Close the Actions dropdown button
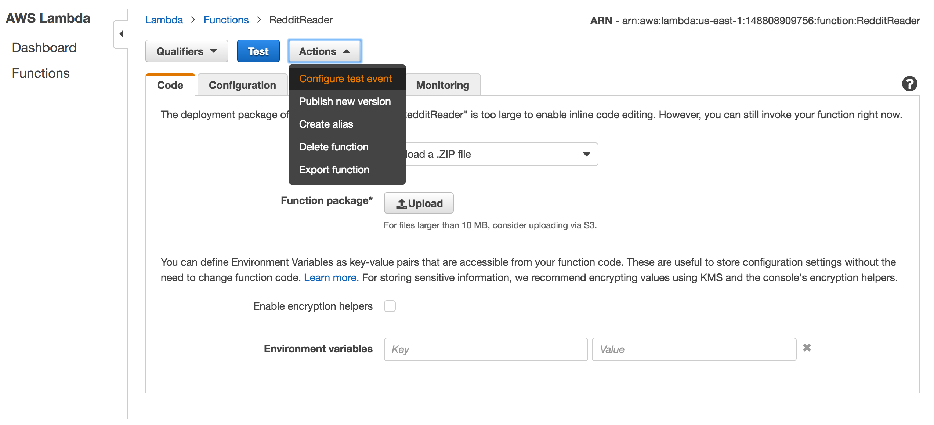Image resolution: width=934 pixels, height=425 pixels. 325,51
